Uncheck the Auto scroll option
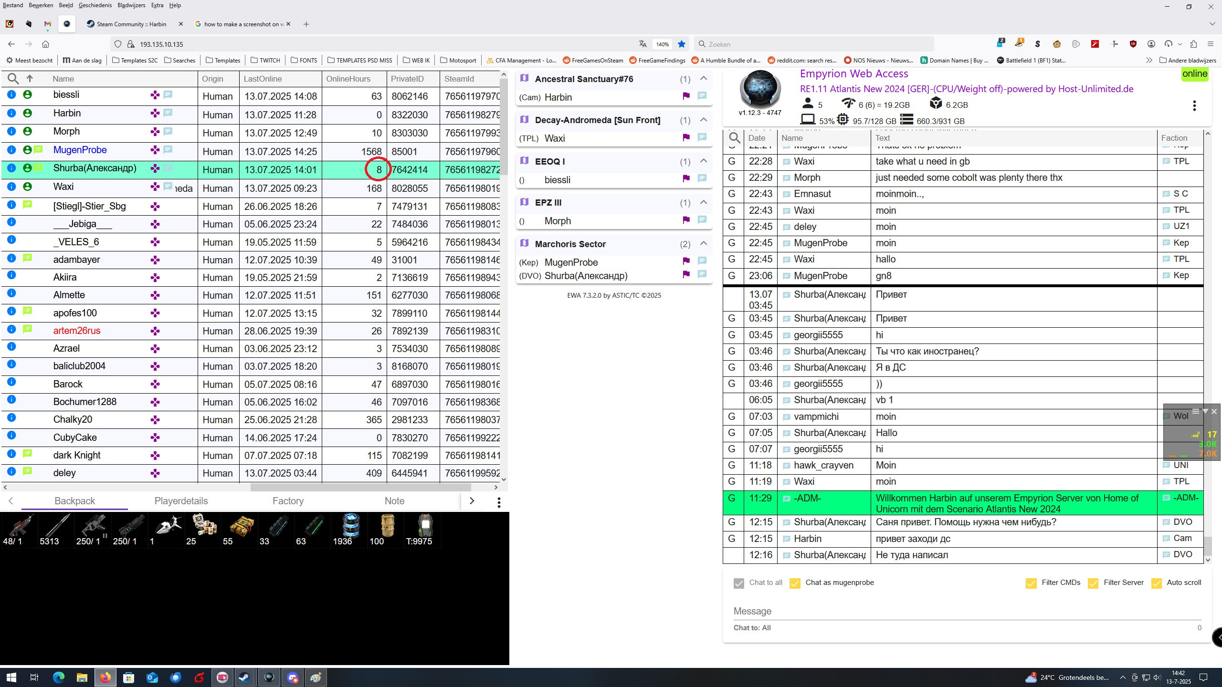The image size is (1222, 687). tap(1156, 583)
